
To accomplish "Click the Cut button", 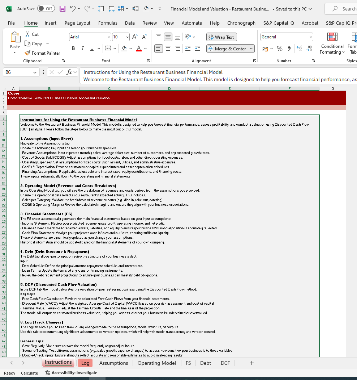I will [32, 34].
